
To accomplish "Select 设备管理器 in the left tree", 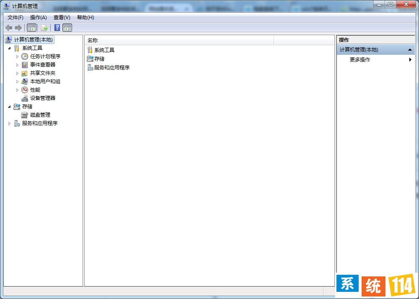I will click(x=42, y=98).
